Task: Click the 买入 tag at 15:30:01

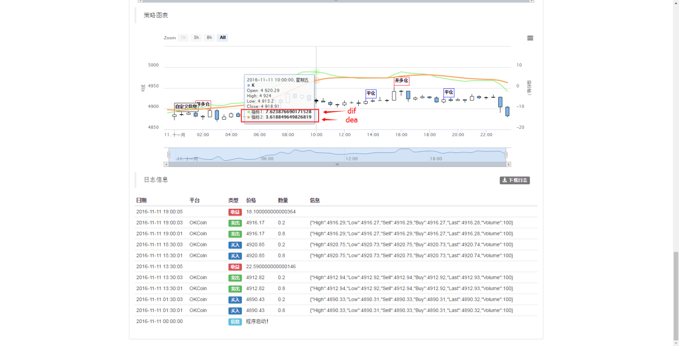Action: point(235,256)
